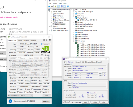The height and width of the screenshot is (107, 133).
Task: Collapse the Display adapters node
Action: 74,18
